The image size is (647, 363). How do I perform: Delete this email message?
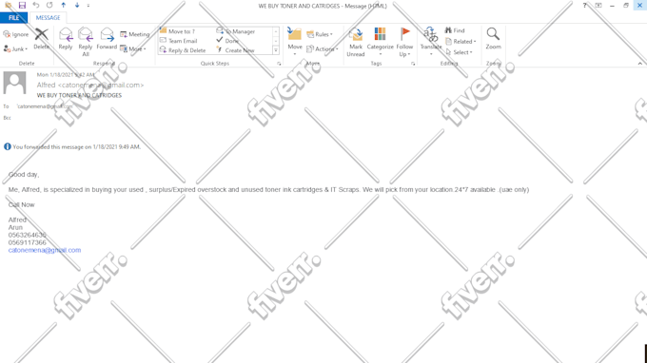point(41,39)
